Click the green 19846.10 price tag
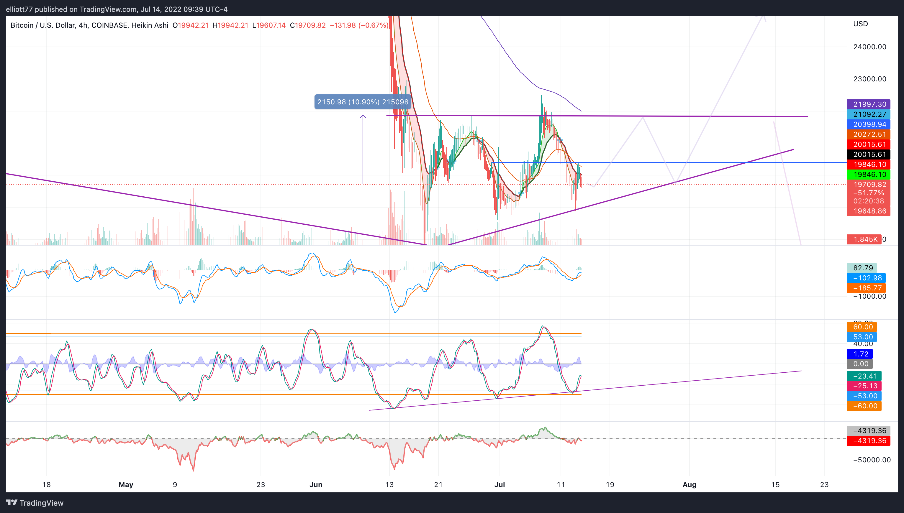The width and height of the screenshot is (904, 513). [869, 175]
